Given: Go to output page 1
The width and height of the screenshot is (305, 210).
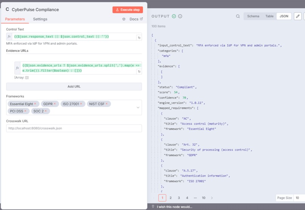Looking at the screenshot, I should [x=162, y=198].
